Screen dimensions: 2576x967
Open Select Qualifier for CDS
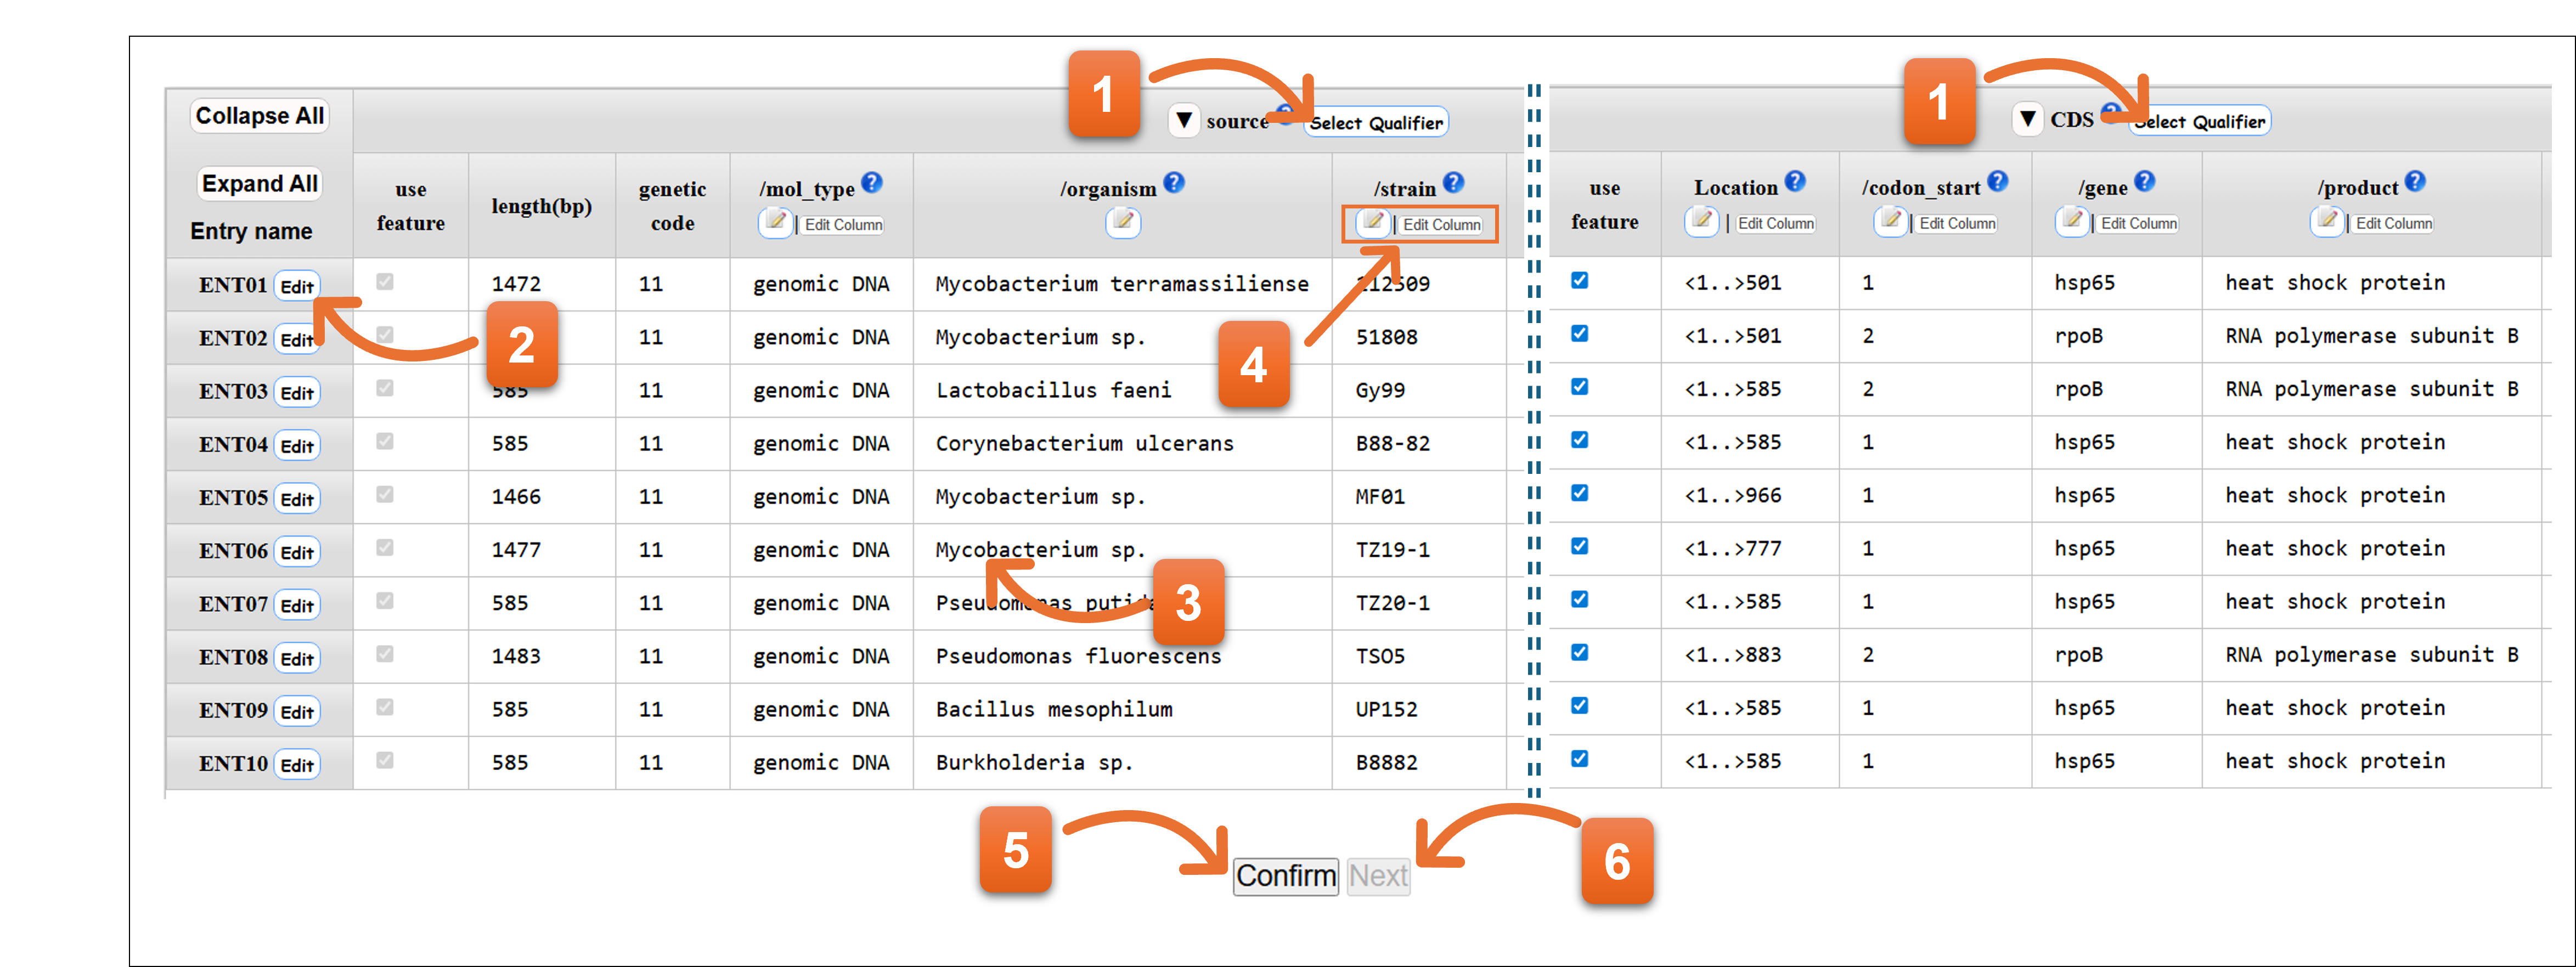coord(2202,122)
